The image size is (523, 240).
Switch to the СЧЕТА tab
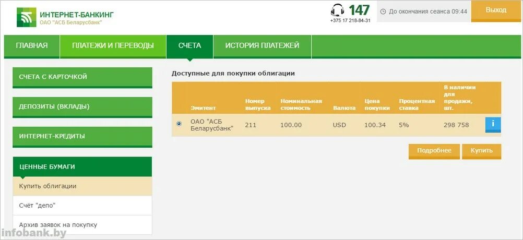[x=190, y=46]
